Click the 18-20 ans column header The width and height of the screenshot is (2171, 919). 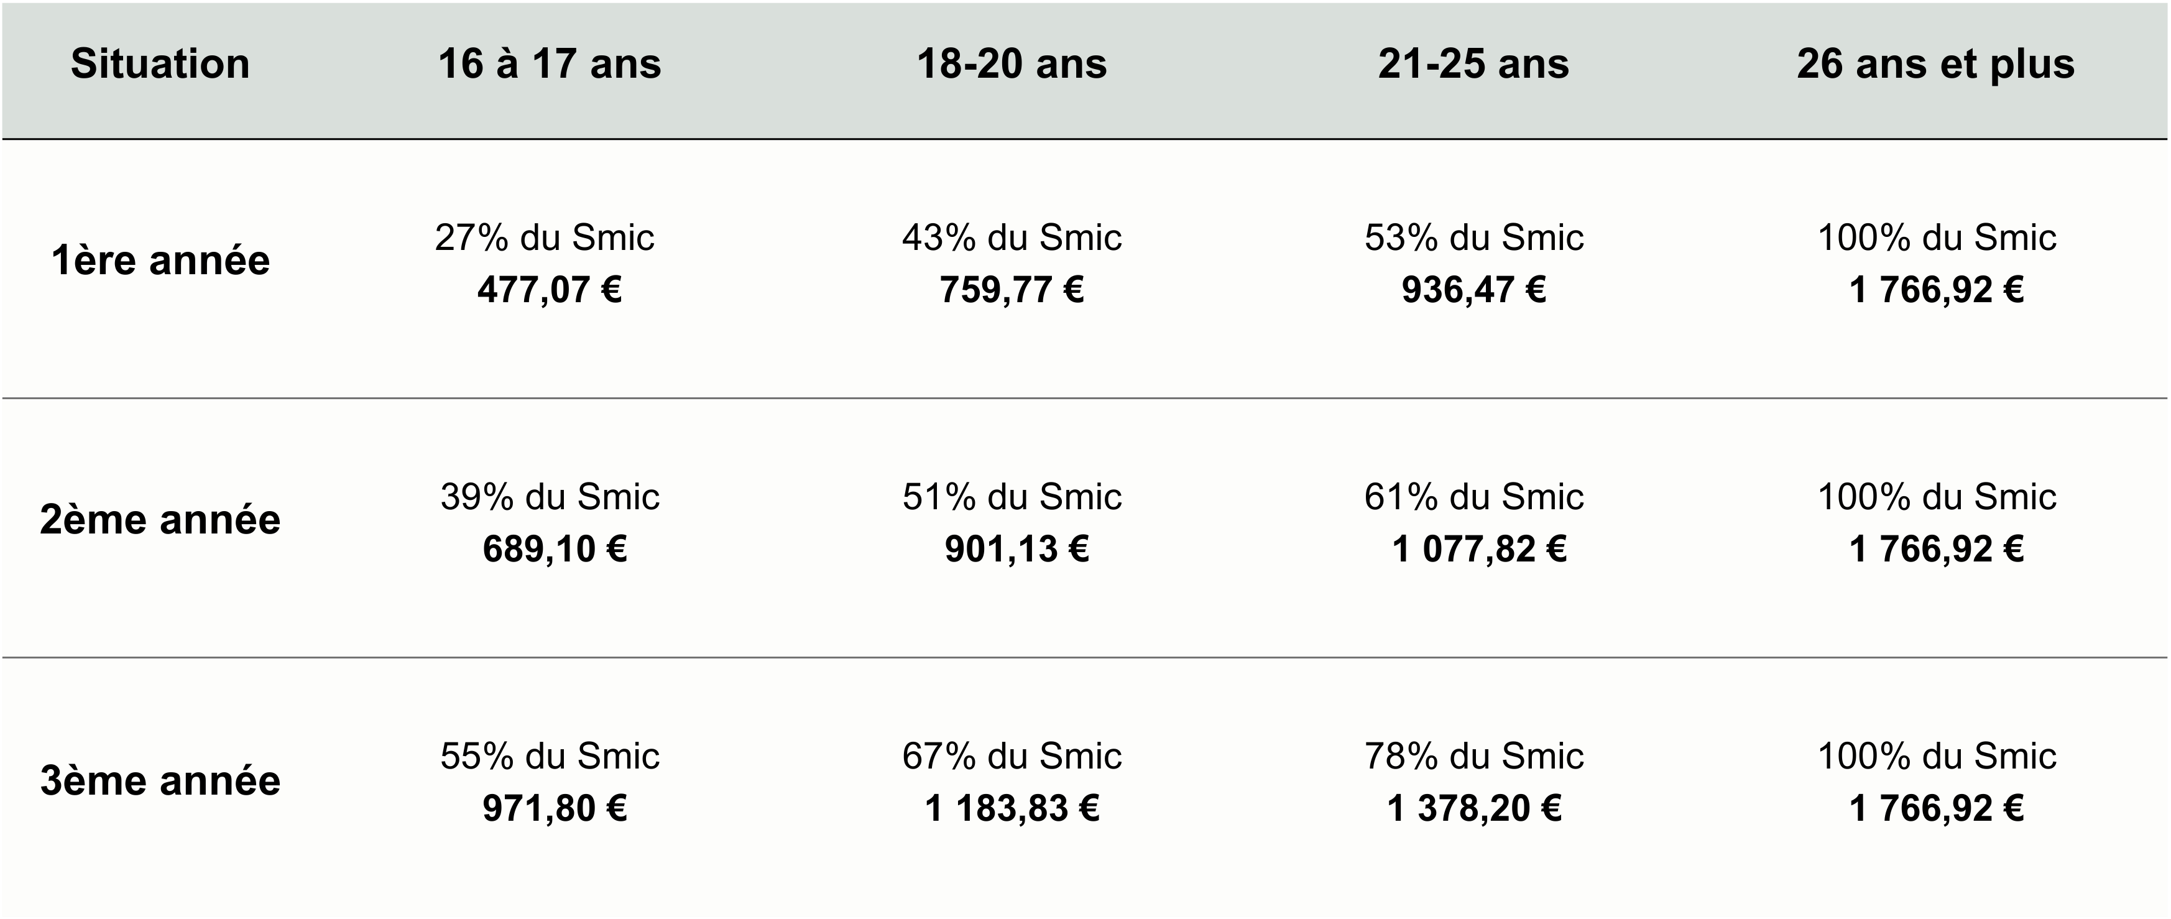(x=1012, y=64)
